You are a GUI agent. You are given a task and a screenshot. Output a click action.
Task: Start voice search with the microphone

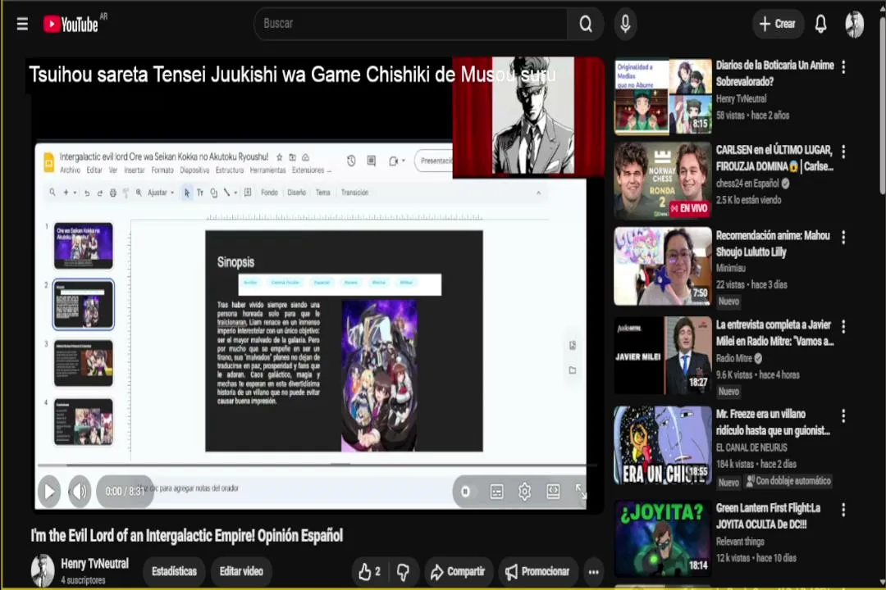[x=625, y=24]
